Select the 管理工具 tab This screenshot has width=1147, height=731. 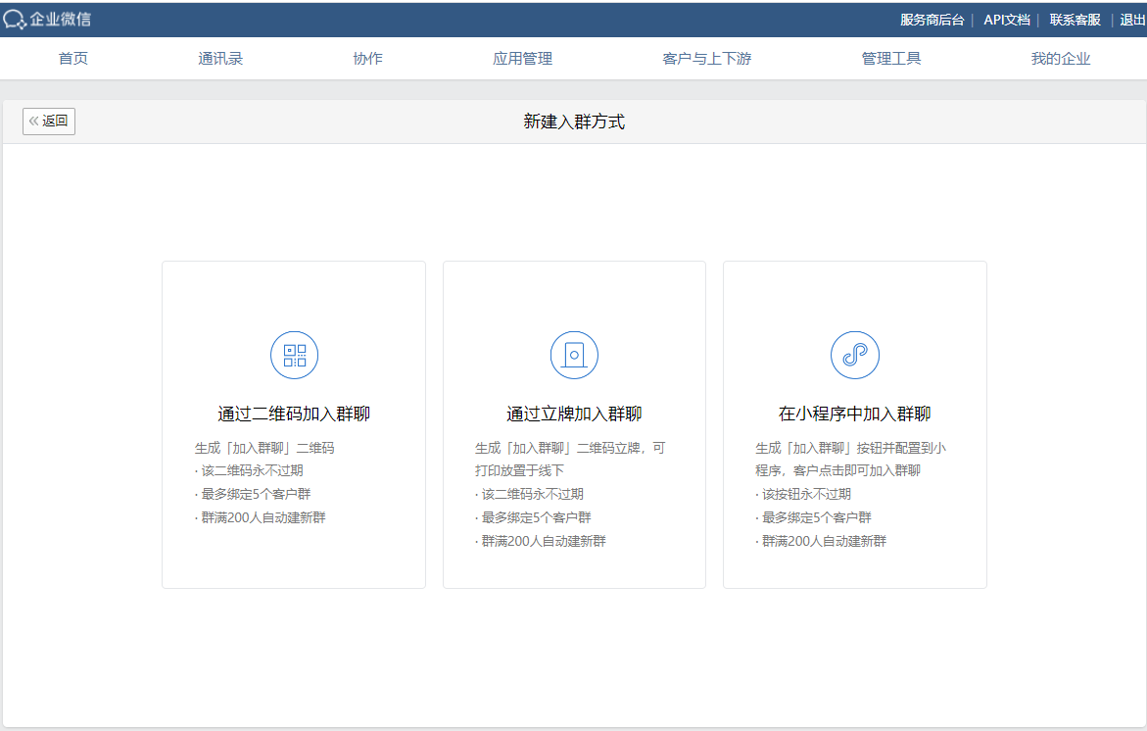tap(890, 59)
